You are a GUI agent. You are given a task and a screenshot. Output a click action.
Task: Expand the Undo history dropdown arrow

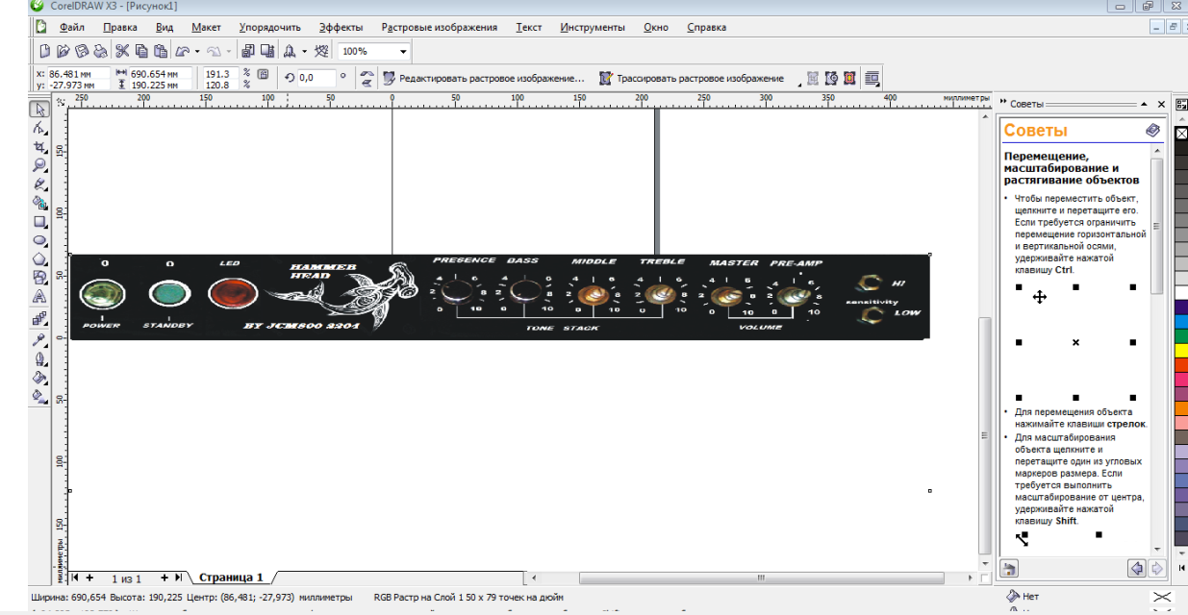click(x=197, y=51)
